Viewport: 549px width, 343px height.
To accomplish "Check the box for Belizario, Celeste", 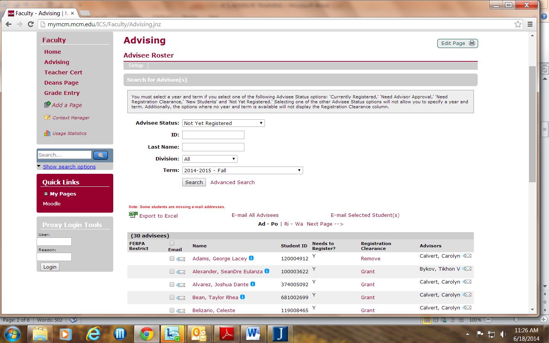I will tap(172, 310).
